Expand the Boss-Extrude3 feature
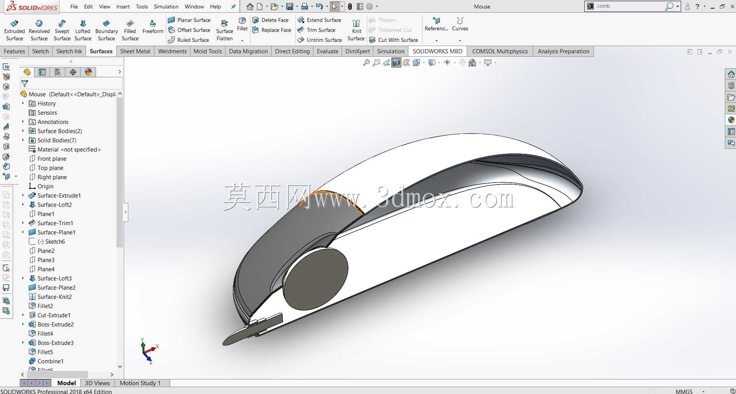The height and width of the screenshot is (394, 736). pos(23,343)
